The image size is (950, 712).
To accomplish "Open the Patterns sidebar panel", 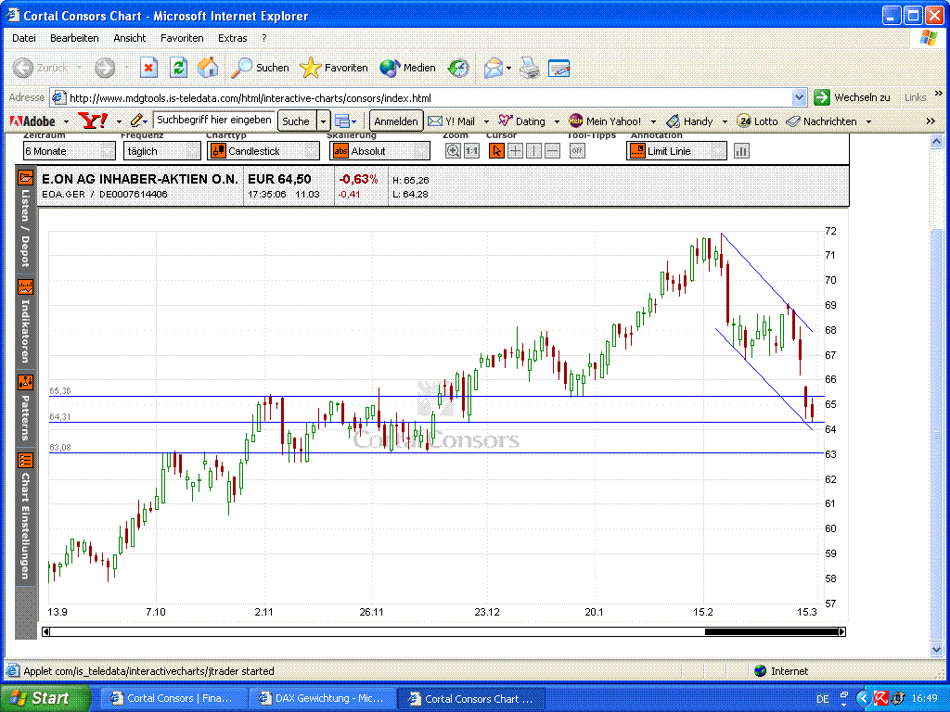I will point(25,408).
